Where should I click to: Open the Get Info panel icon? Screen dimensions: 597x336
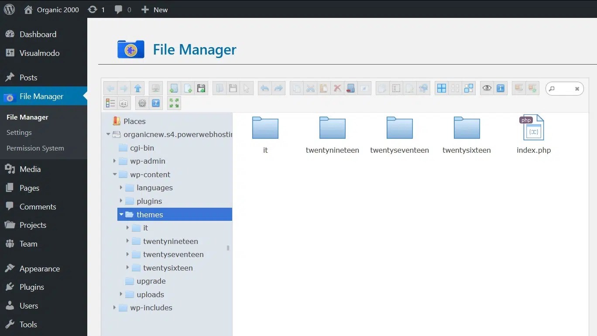(x=500, y=88)
